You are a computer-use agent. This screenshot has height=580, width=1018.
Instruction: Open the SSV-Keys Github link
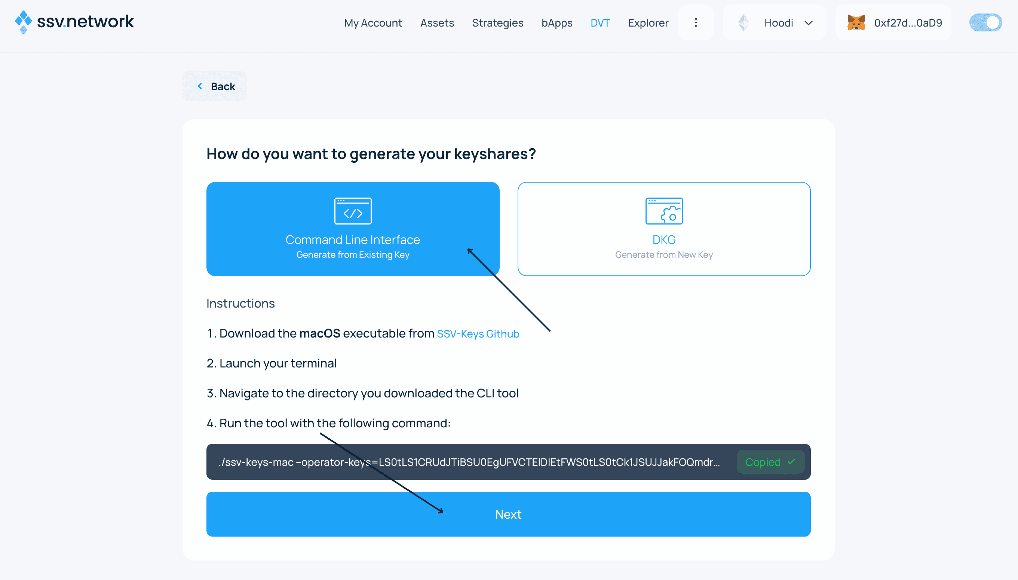tap(478, 334)
